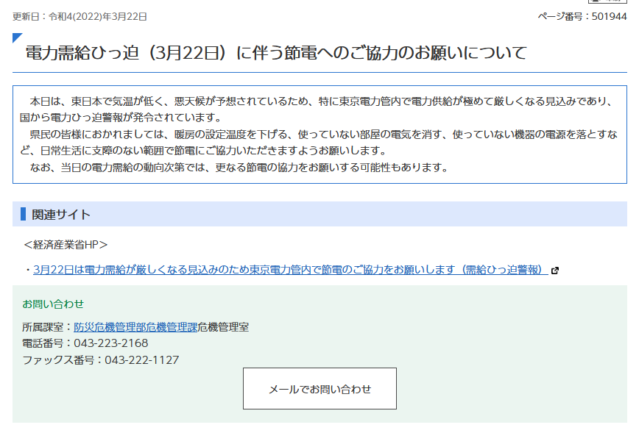Select the page title 電力需給ひっ迫 heading
639x433 pixels.
tap(276, 53)
